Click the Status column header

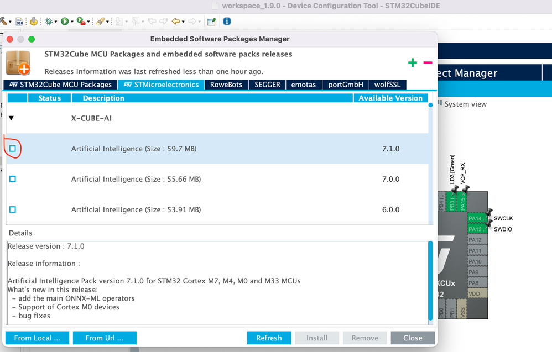tap(49, 98)
